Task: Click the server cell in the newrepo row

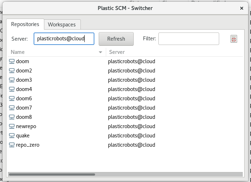Action: click(x=132, y=126)
